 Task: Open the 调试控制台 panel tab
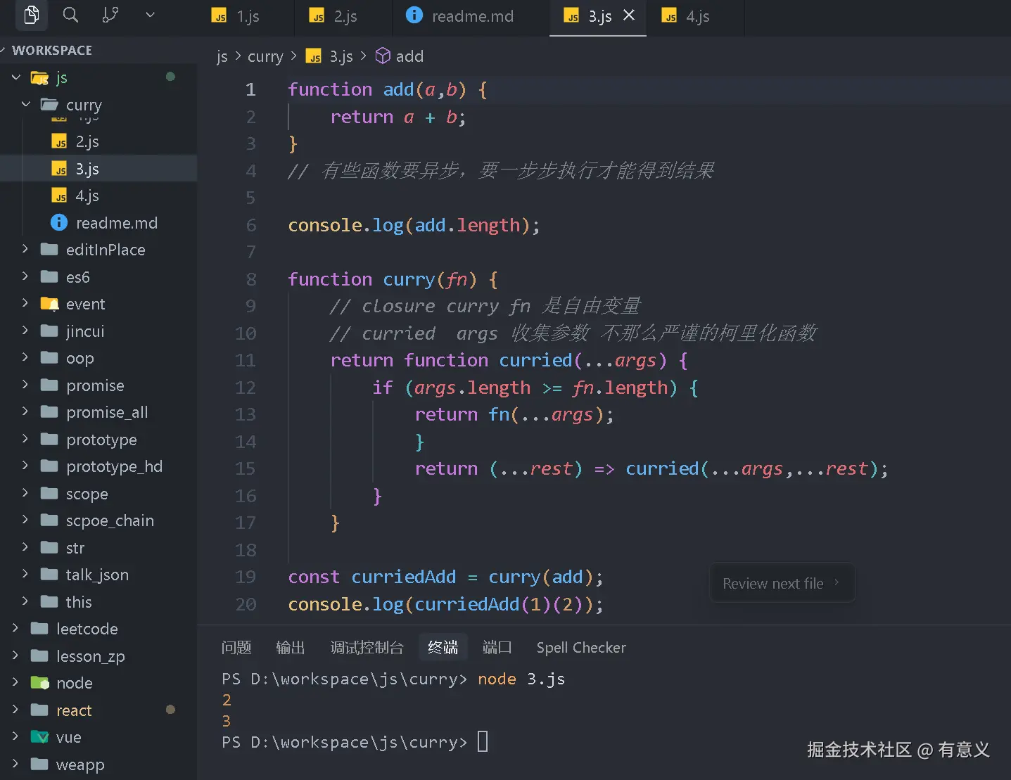click(367, 647)
